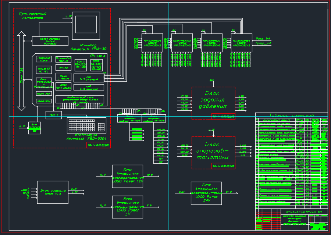Select the LOGO Power 12V supply block
The image size is (331, 235).
pos(128,176)
